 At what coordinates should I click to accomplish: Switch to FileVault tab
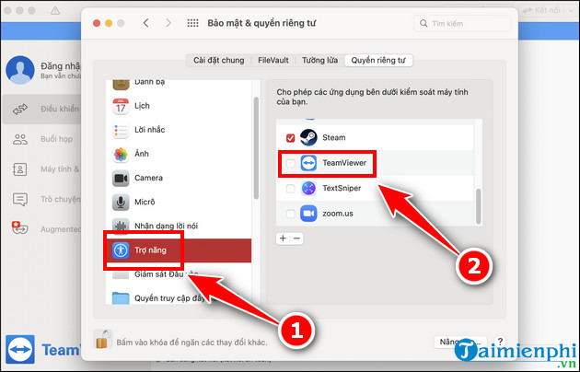coord(273,60)
